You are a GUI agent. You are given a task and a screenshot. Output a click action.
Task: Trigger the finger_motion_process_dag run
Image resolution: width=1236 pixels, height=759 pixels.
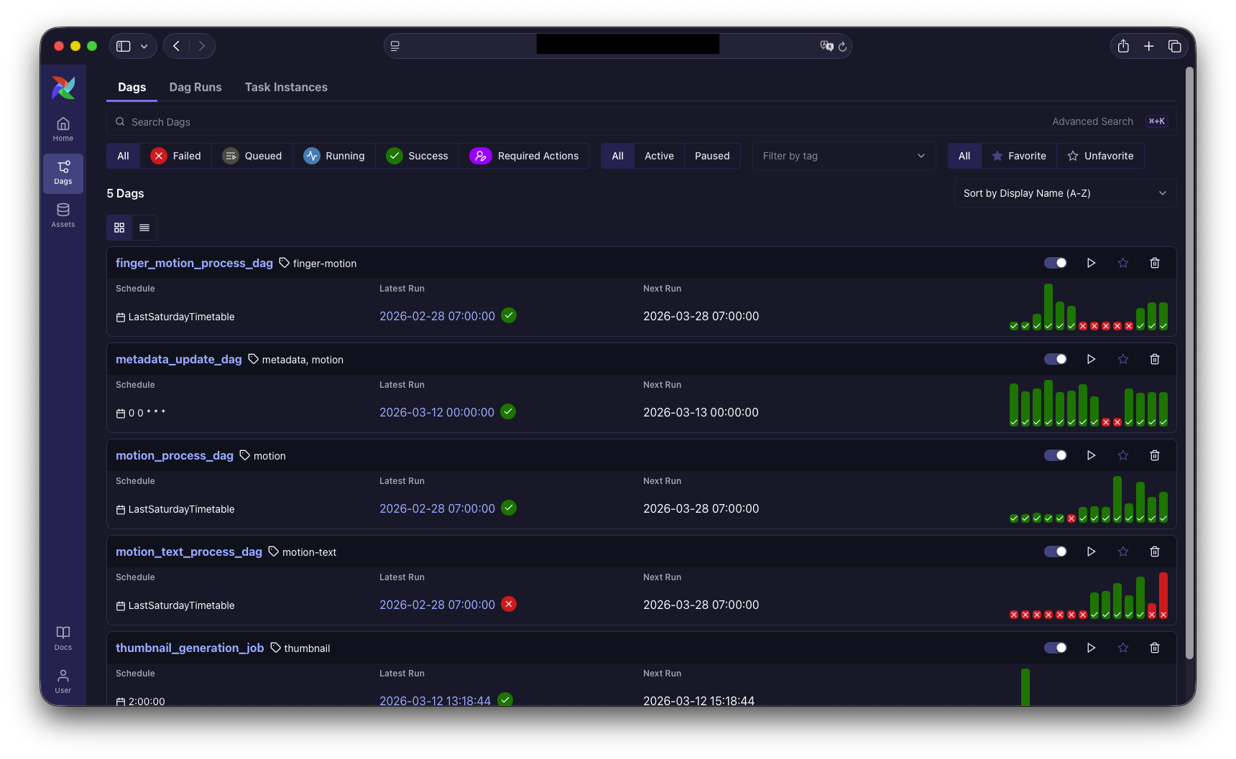coord(1091,263)
